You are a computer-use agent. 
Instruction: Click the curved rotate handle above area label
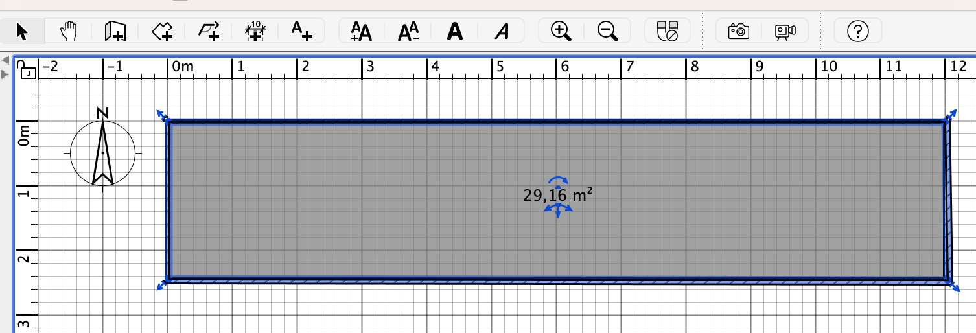tap(558, 181)
